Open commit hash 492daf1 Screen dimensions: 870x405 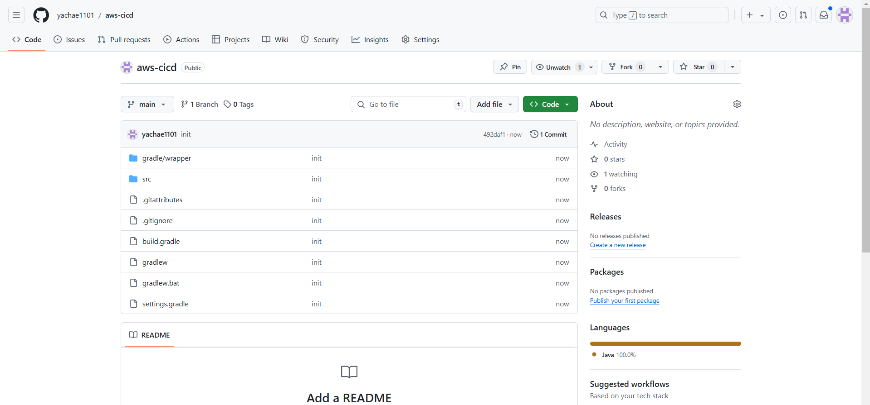click(x=494, y=134)
